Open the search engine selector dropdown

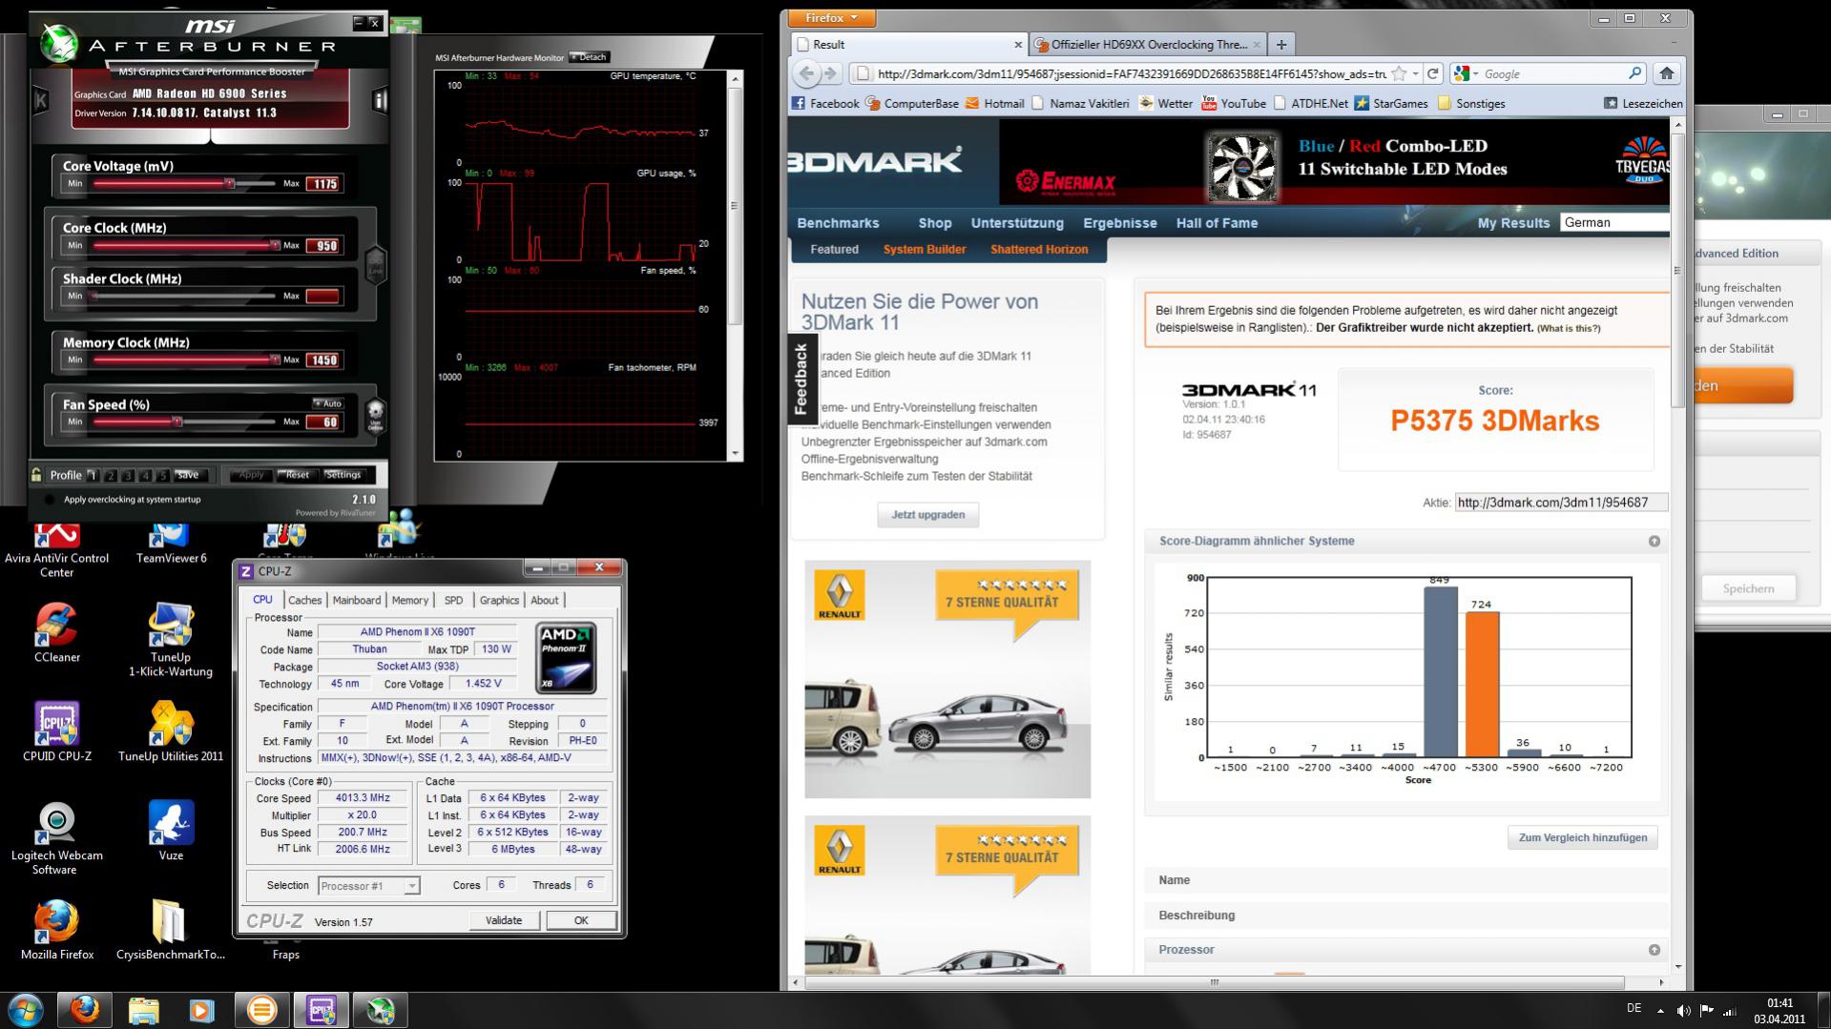pos(1465,73)
